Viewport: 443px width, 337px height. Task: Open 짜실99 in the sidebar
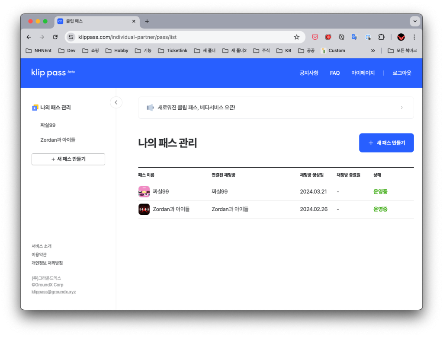[48, 125]
